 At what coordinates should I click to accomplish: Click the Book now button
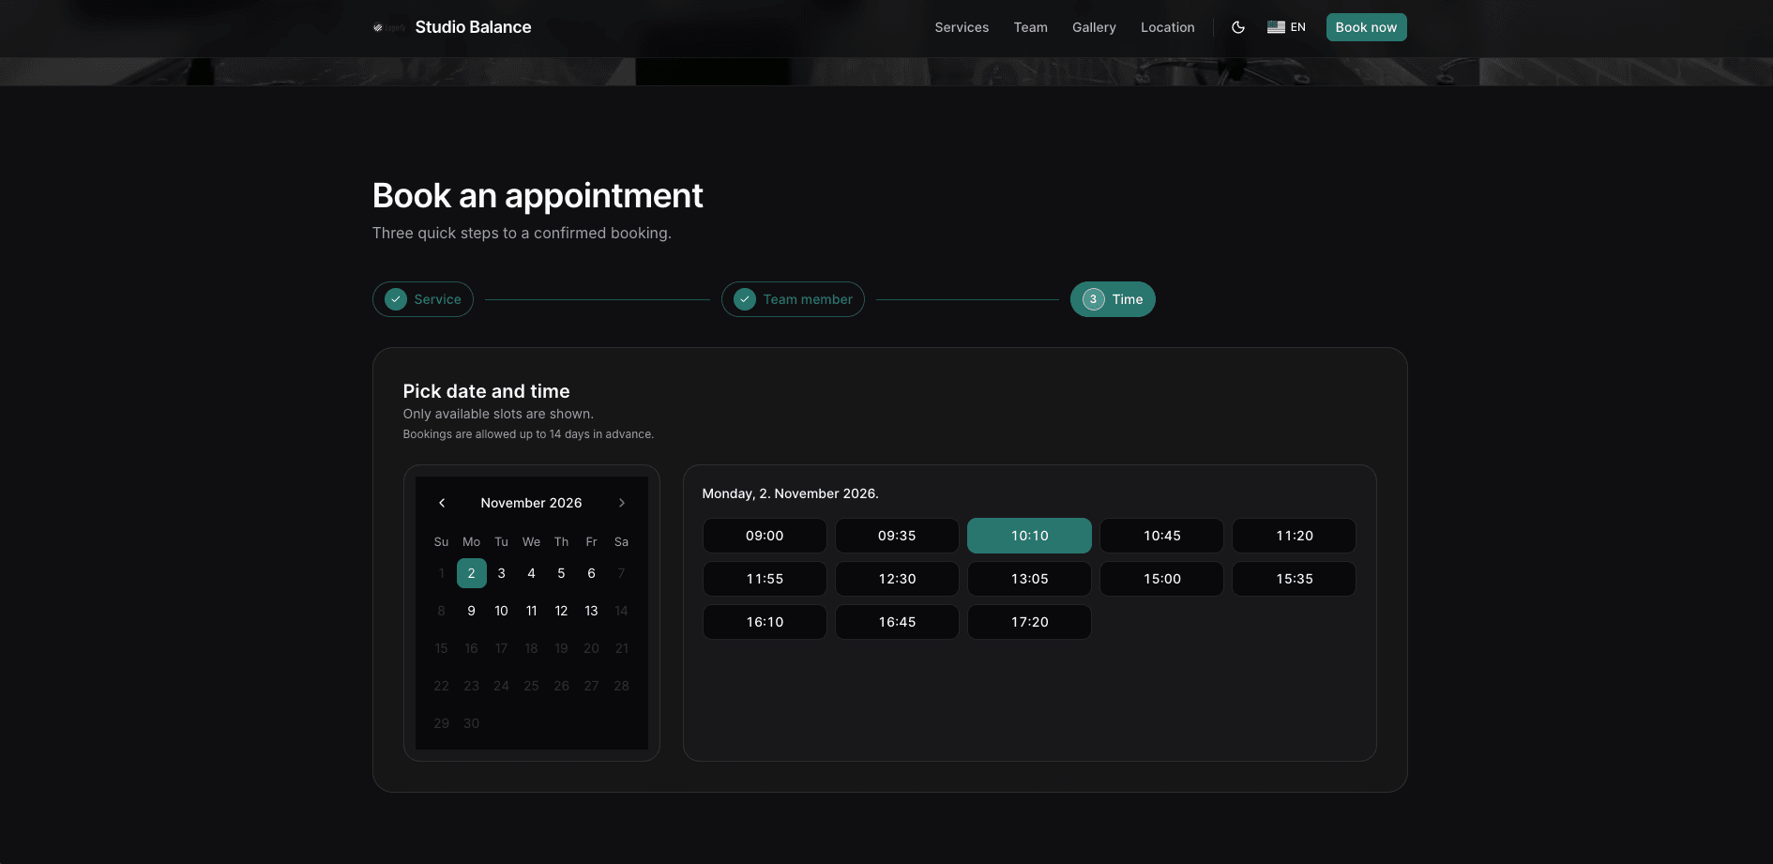click(1366, 27)
